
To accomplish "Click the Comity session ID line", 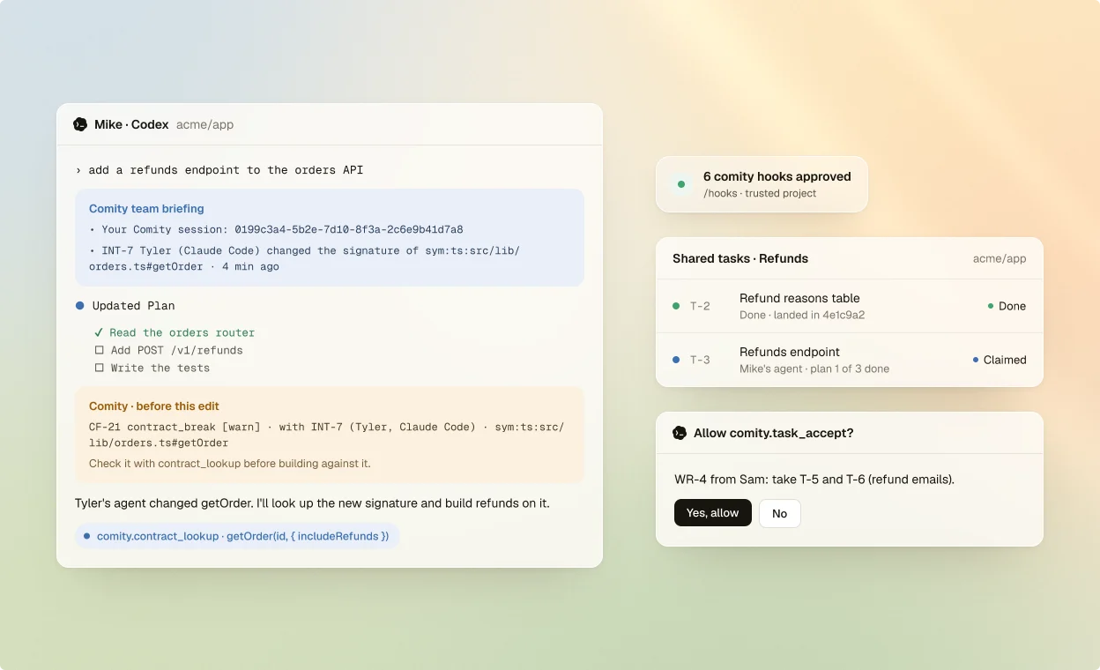I will 276,229.
